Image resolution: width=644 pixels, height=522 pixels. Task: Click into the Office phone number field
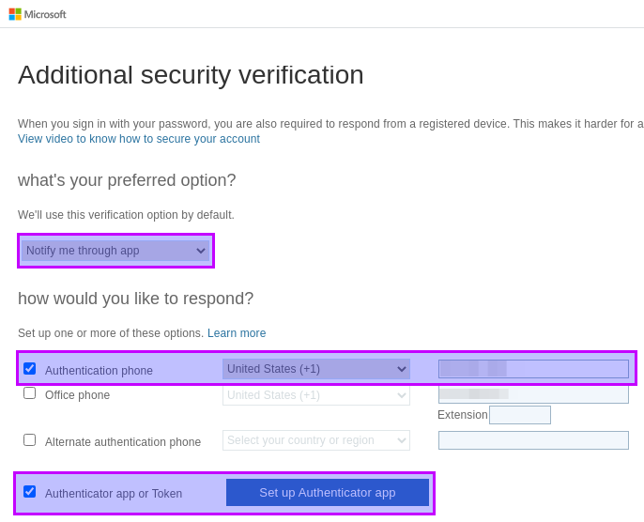(533, 394)
